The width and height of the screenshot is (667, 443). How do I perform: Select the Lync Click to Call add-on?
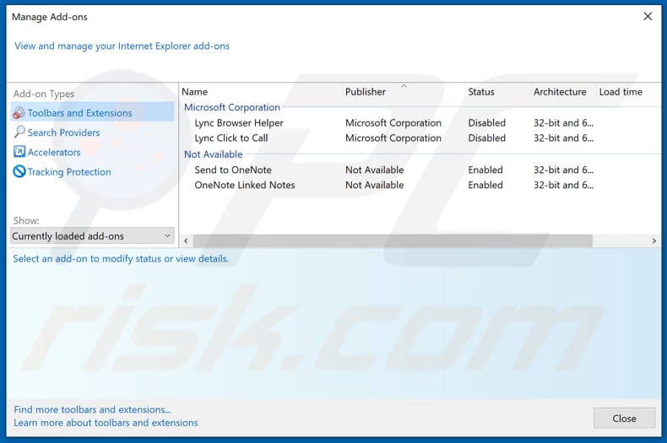click(231, 138)
